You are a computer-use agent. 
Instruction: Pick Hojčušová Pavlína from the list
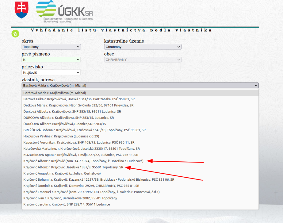61,136
